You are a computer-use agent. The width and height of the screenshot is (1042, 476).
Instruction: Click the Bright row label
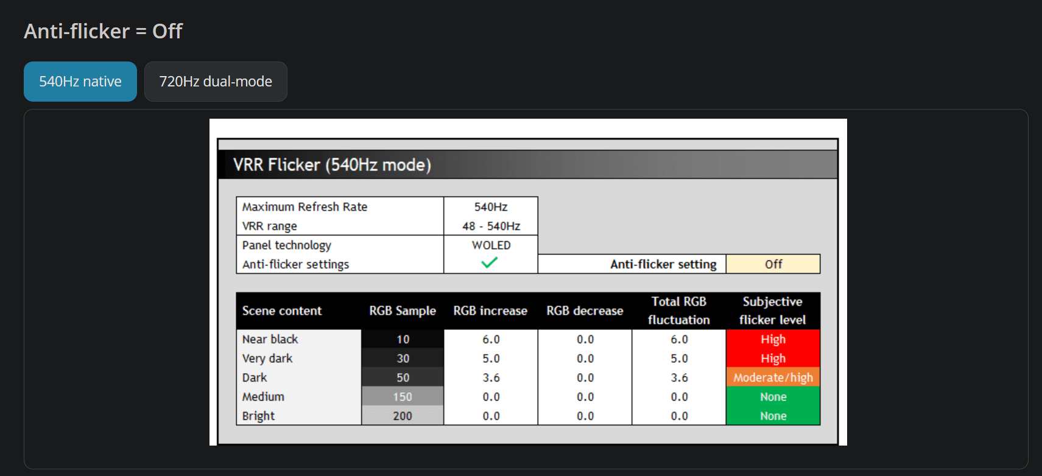click(x=258, y=416)
